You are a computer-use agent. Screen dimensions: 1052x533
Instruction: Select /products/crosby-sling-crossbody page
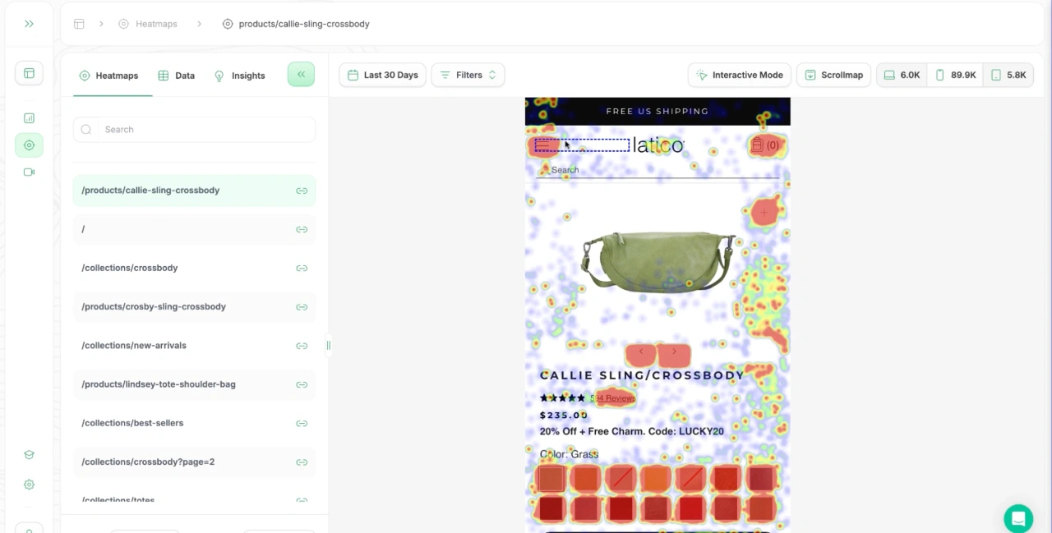tap(194, 306)
